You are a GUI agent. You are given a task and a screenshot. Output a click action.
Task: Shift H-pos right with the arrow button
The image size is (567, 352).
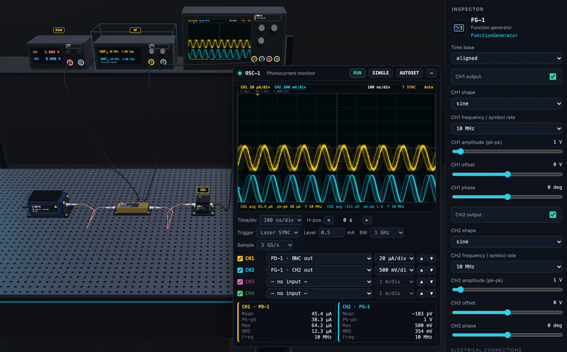(367, 220)
